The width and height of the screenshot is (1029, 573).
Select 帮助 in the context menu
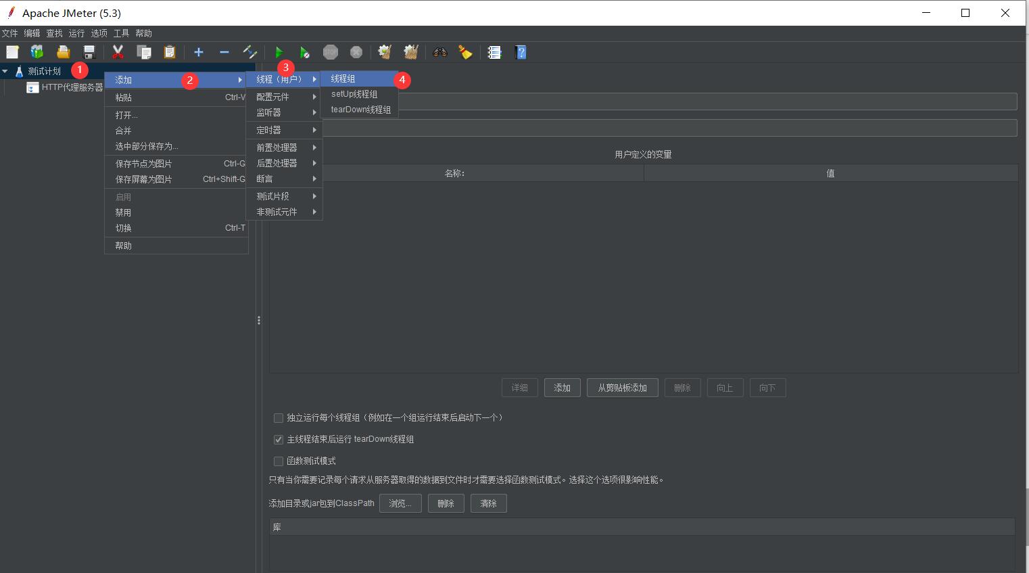point(176,246)
